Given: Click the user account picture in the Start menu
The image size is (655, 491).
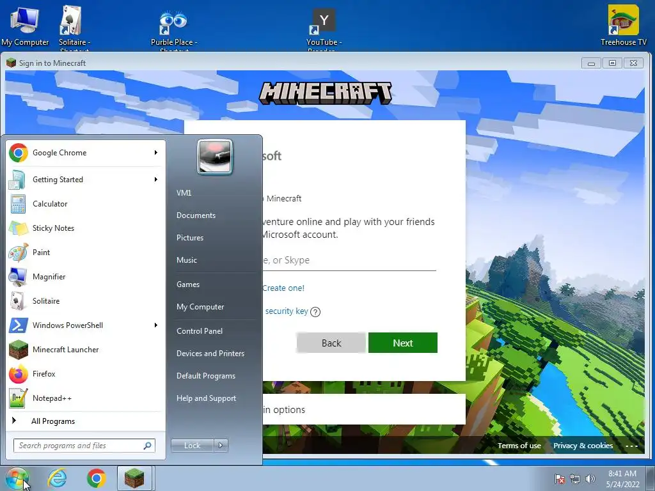Looking at the screenshot, I should tap(215, 157).
